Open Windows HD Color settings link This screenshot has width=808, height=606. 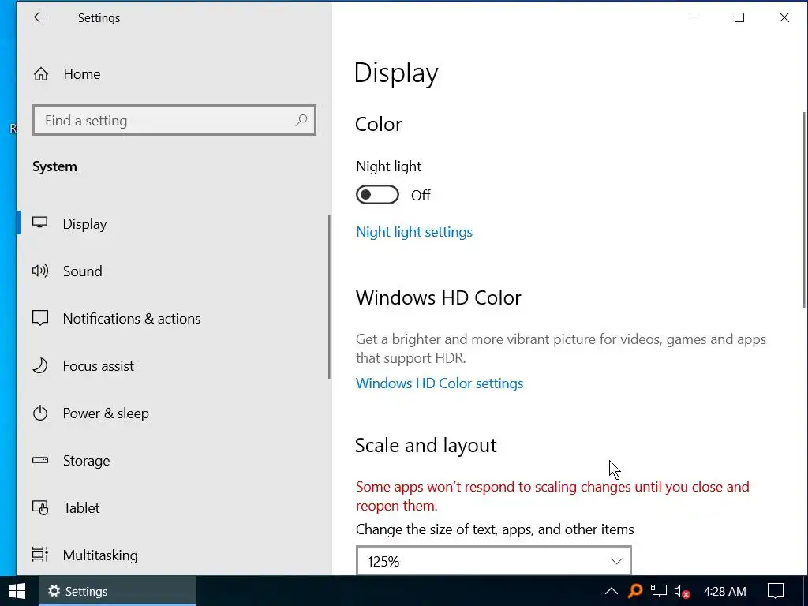440,383
